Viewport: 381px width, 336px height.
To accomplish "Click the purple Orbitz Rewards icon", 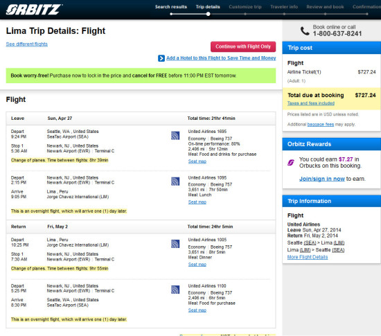I will coord(291,162).
